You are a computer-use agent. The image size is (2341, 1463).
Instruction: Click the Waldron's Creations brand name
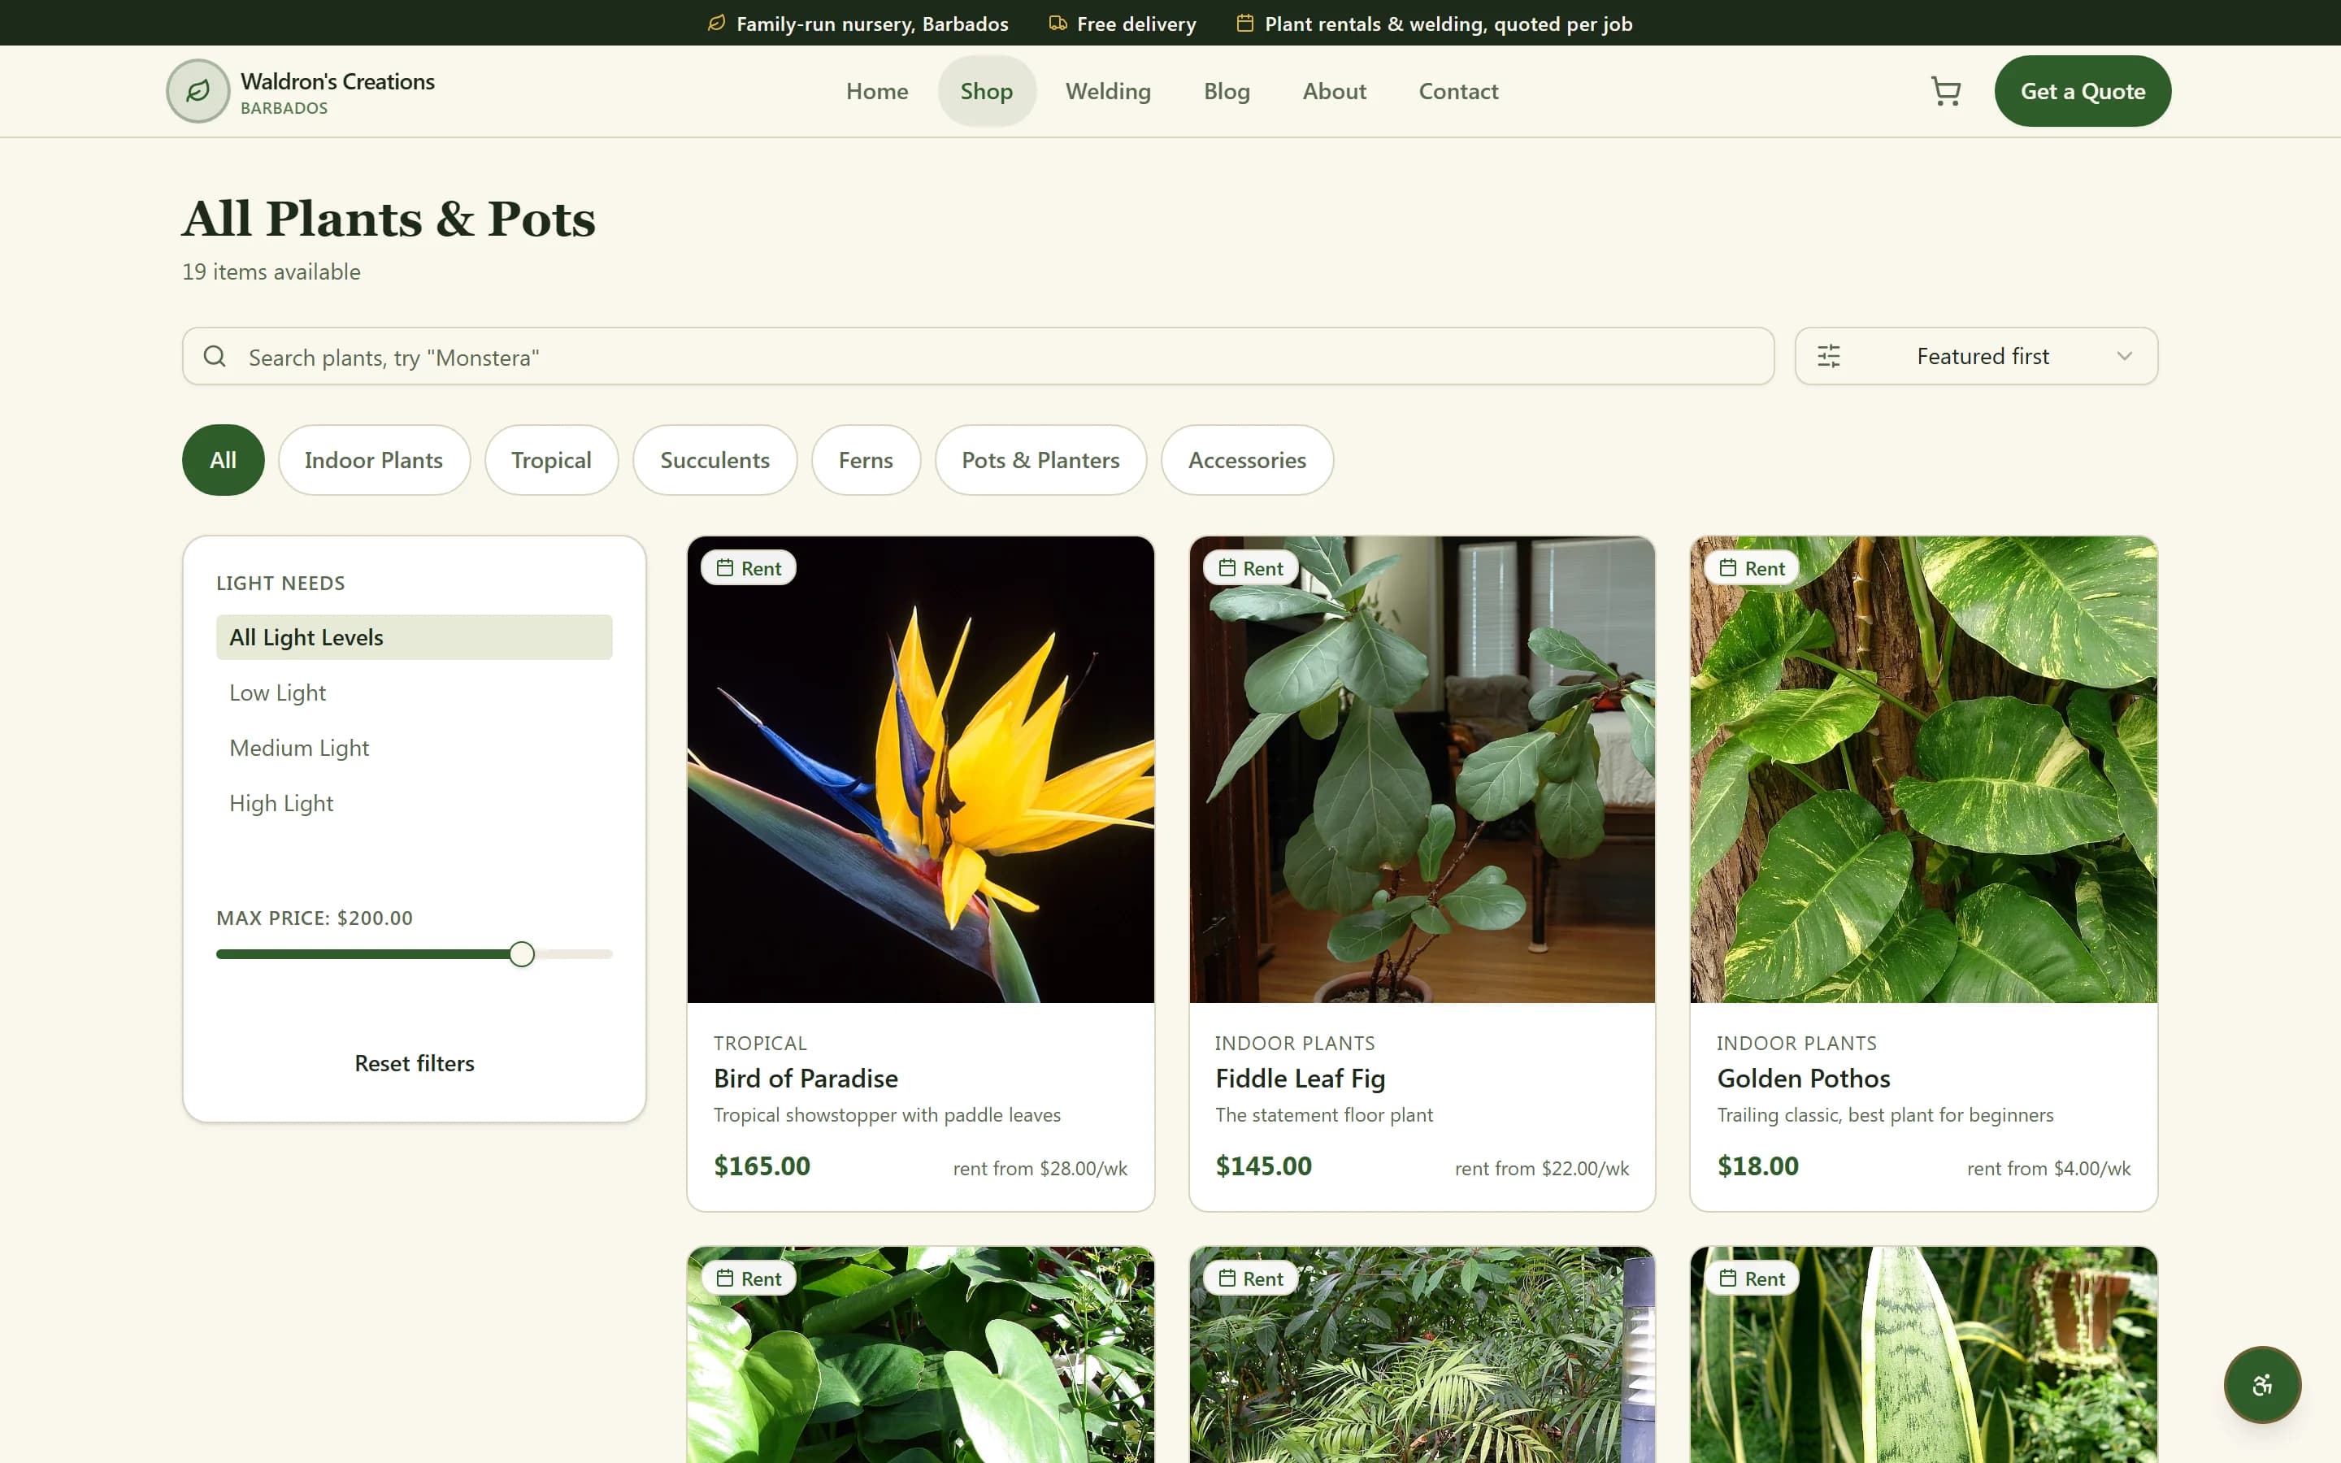point(337,81)
